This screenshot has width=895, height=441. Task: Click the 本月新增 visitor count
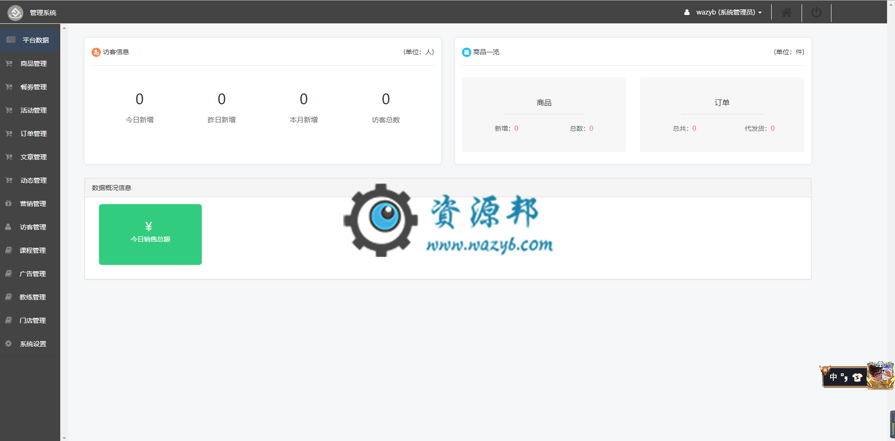[x=304, y=99]
